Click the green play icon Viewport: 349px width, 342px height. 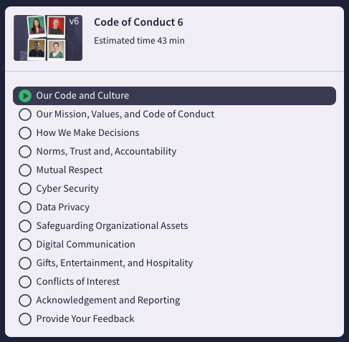[x=25, y=96]
